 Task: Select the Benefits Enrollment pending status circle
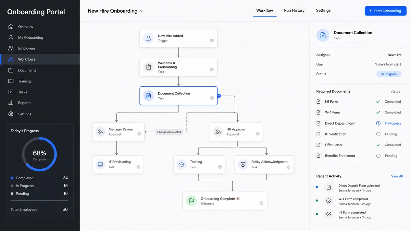pos(378,156)
